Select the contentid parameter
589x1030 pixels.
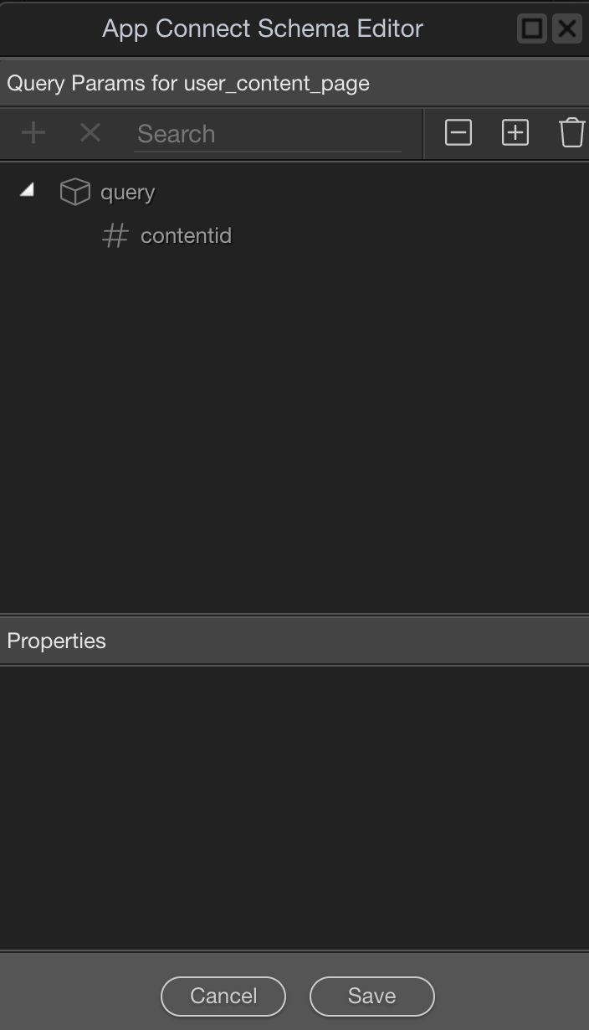[186, 236]
